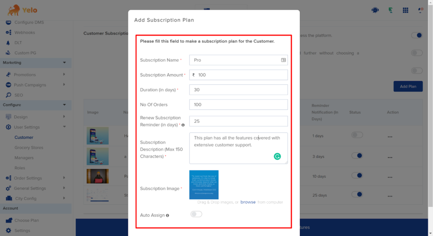Expand the Design submenu arrow
Image resolution: width=433 pixels, height=236 pixels.
(64, 117)
